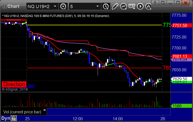Viewport: 193px width, 122px height.
Task: Open the studies chart-line menu
Action: point(124,6)
